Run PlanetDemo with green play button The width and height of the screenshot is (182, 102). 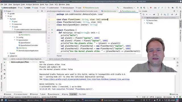point(138,8)
